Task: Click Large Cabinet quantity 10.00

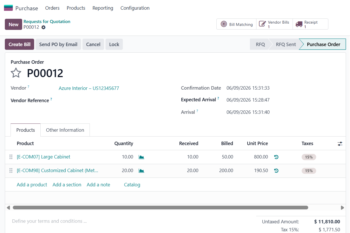Action: pyautogui.click(x=127, y=157)
